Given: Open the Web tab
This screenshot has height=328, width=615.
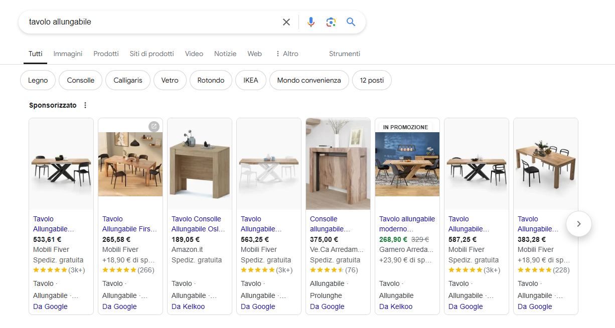Looking at the screenshot, I should (x=255, y=54).
